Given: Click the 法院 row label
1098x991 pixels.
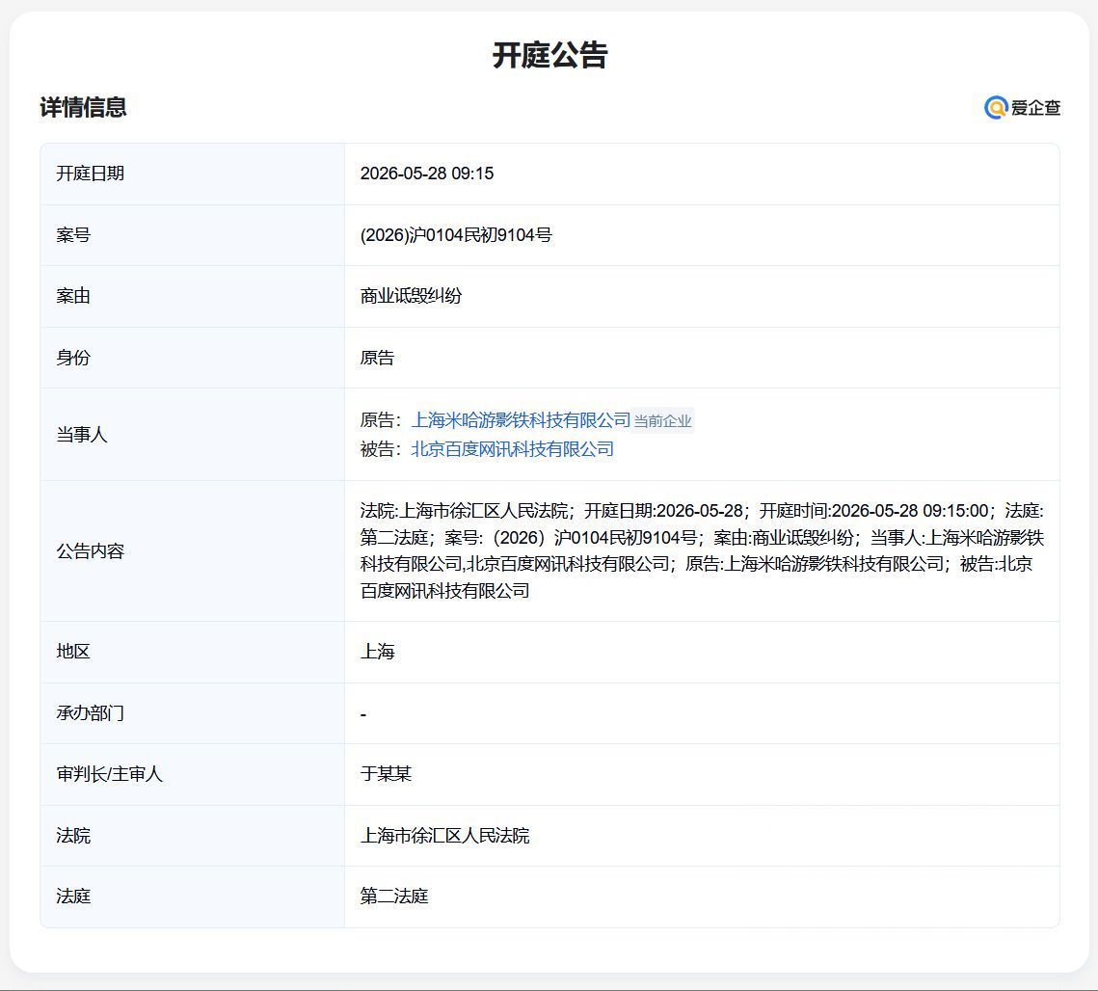Looking at the screenshot, I should pos(73,836).
